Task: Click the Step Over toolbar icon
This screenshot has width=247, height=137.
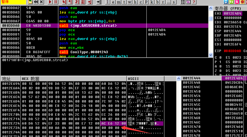Action: point(70,2)
